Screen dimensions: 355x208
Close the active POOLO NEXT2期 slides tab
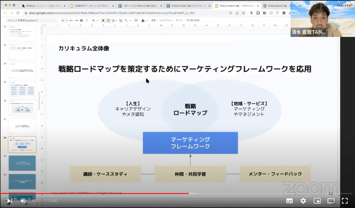click(258, 6)
